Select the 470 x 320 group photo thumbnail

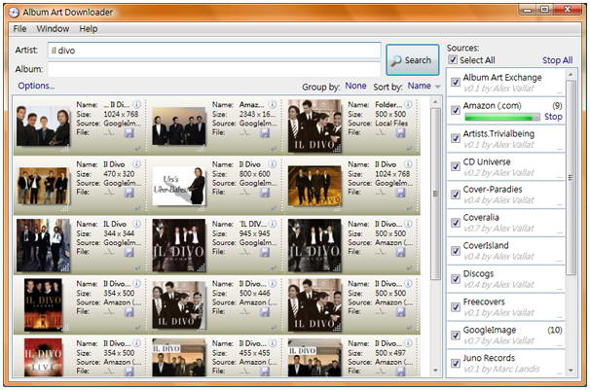point(43,186)
